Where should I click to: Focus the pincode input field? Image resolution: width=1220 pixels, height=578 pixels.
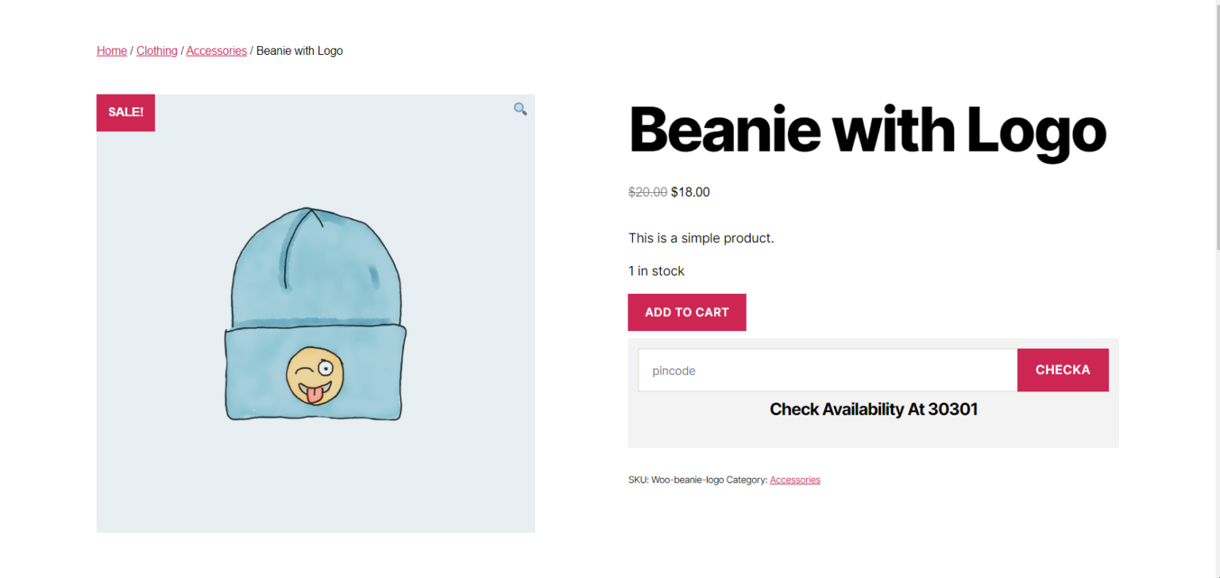tap(828, 370)
